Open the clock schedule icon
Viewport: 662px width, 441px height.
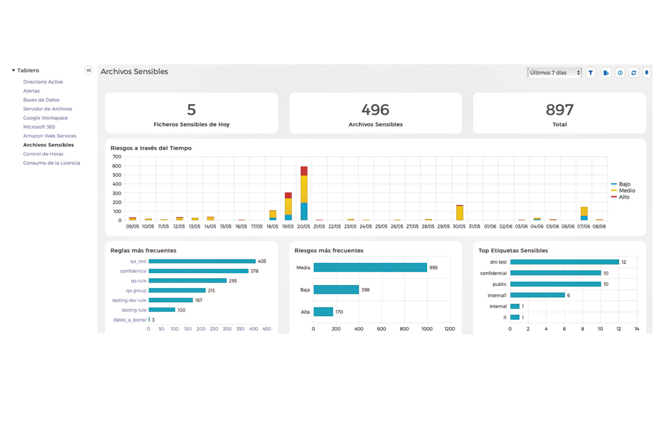click(620, 73)
